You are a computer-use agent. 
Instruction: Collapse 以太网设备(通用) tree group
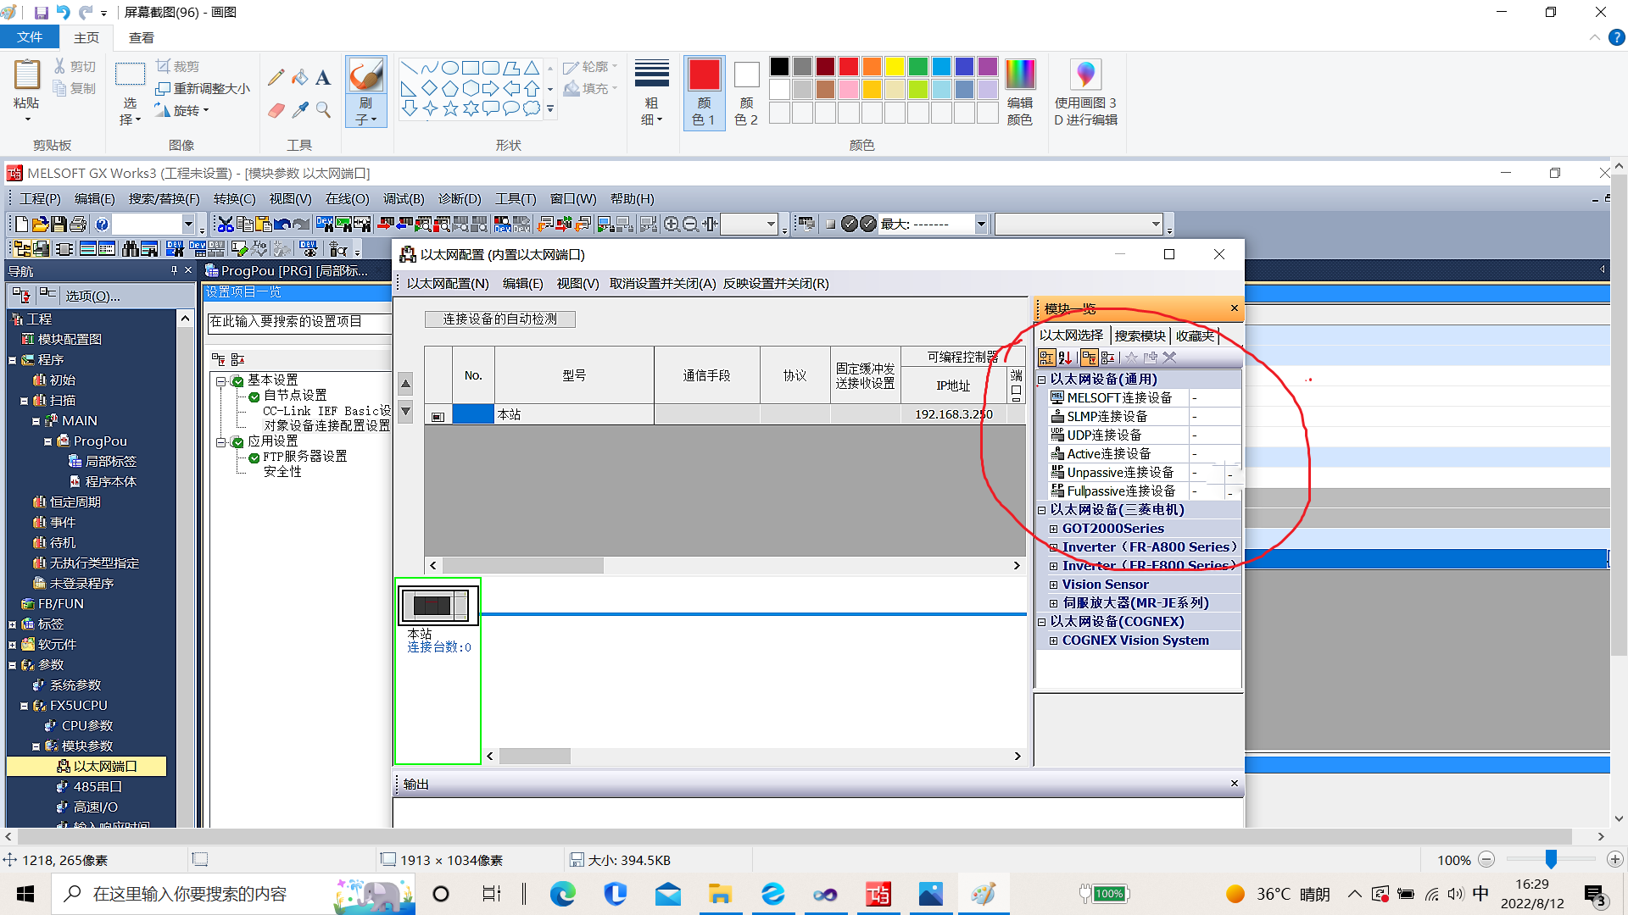pyautogui.click(x=1042, y=380)
